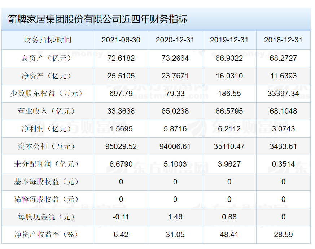Click the 总资产（亿元）row label
This screenshot has height=249, width=315.
pos(48,58)
